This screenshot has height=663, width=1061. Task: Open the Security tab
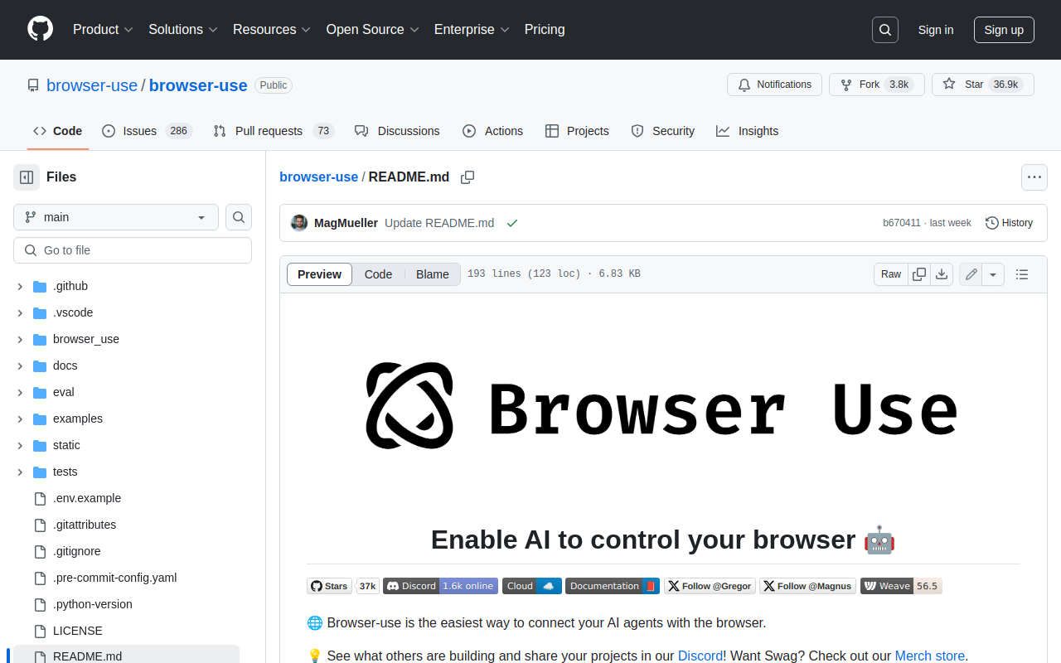[662, 131]
